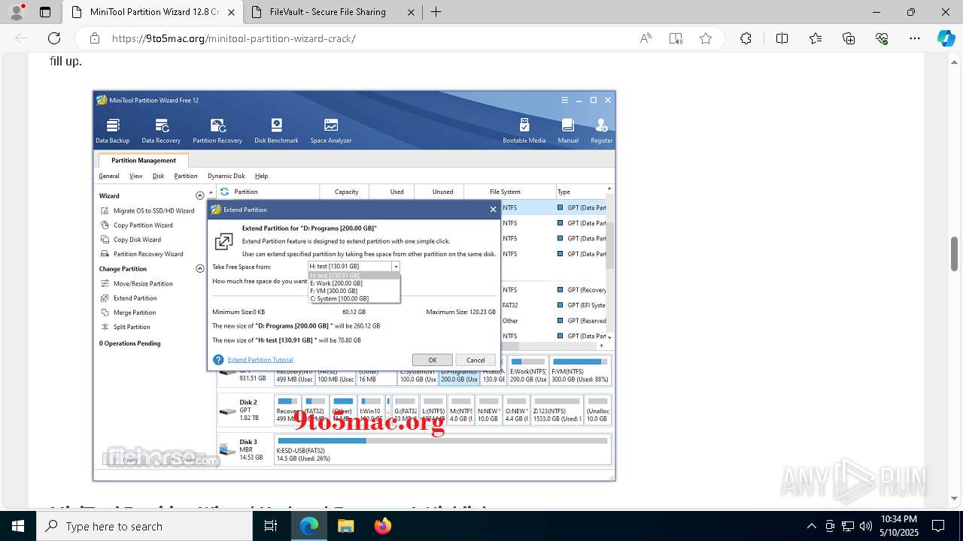
Task: Select C: System [100.00 GB] option
Action: (354, 298)
